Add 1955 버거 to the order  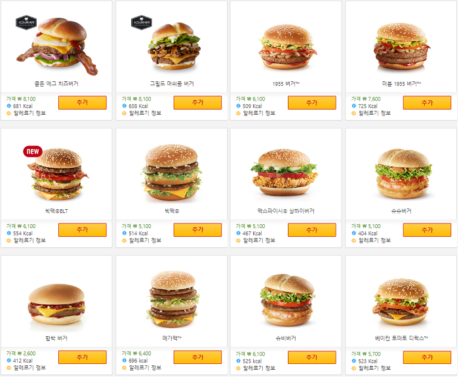312,103
